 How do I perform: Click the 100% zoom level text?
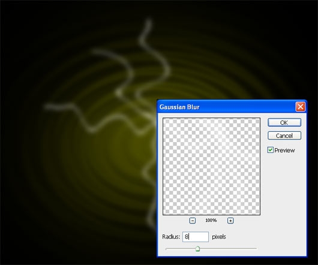pyautogui.click(x=211, y=220)
